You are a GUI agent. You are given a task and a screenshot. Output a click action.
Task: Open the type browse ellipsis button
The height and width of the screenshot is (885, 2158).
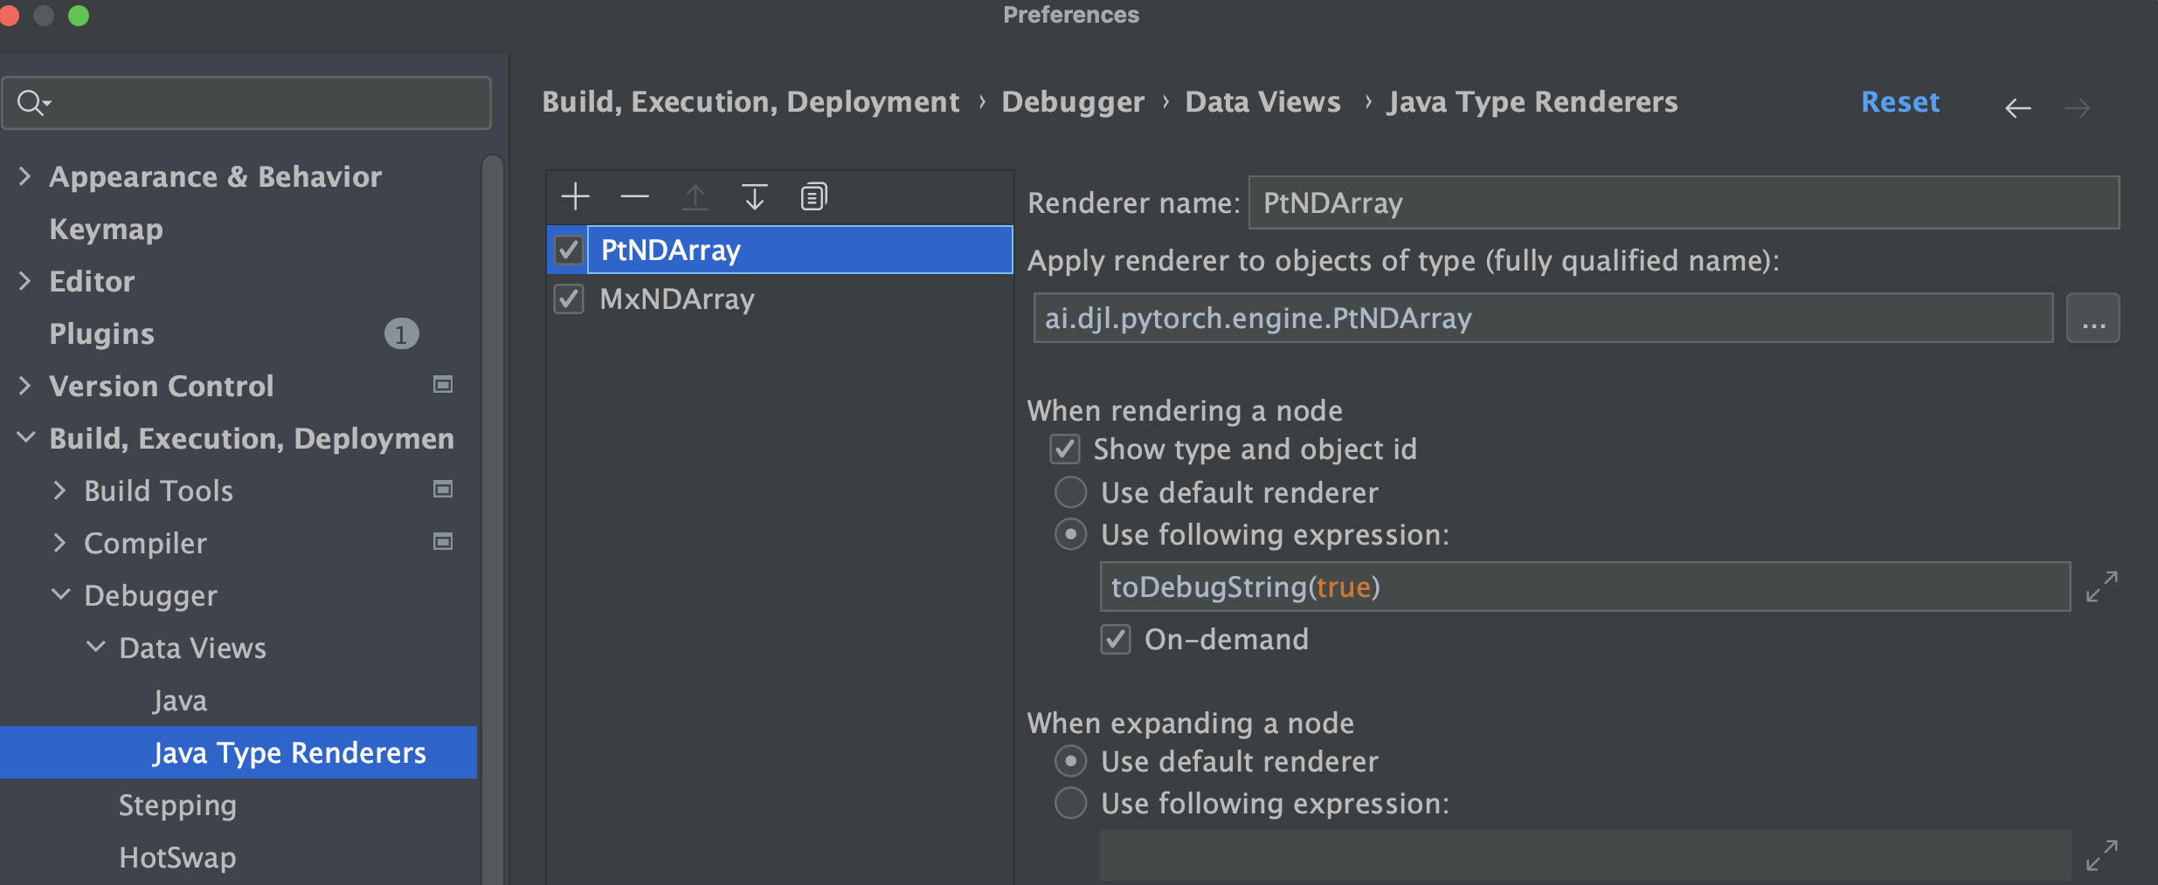pyautogui.click(x=2092, y=319)
